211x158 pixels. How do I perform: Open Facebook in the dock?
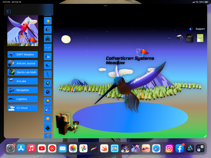pos(180,148)
